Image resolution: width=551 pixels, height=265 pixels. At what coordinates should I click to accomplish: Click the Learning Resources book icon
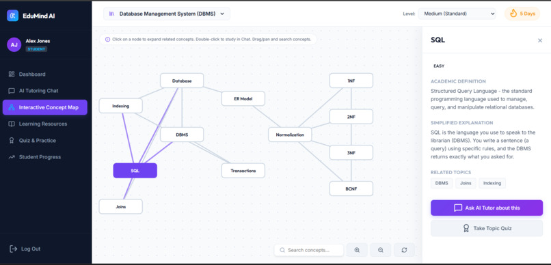[x=12, y=124]
